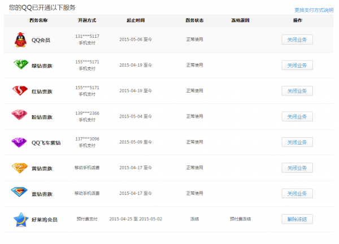Click the 冻结 status of 好莱坞会员
The width and height of the screenshot is (339, 244).
coord(194,219)
